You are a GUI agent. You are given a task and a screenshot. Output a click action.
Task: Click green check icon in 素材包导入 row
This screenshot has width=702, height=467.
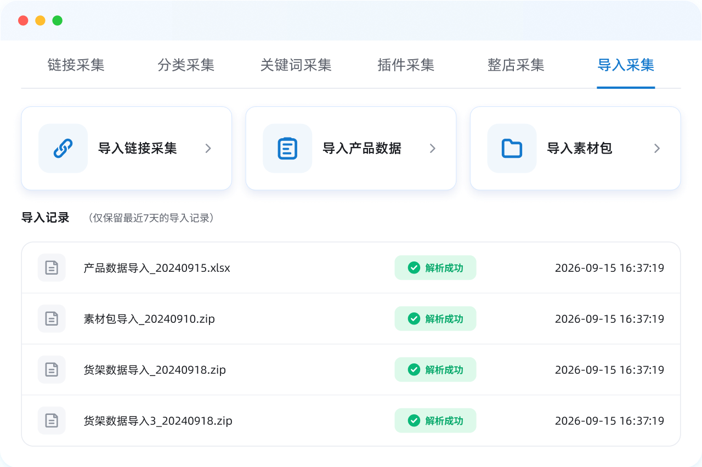pos(414,318)
